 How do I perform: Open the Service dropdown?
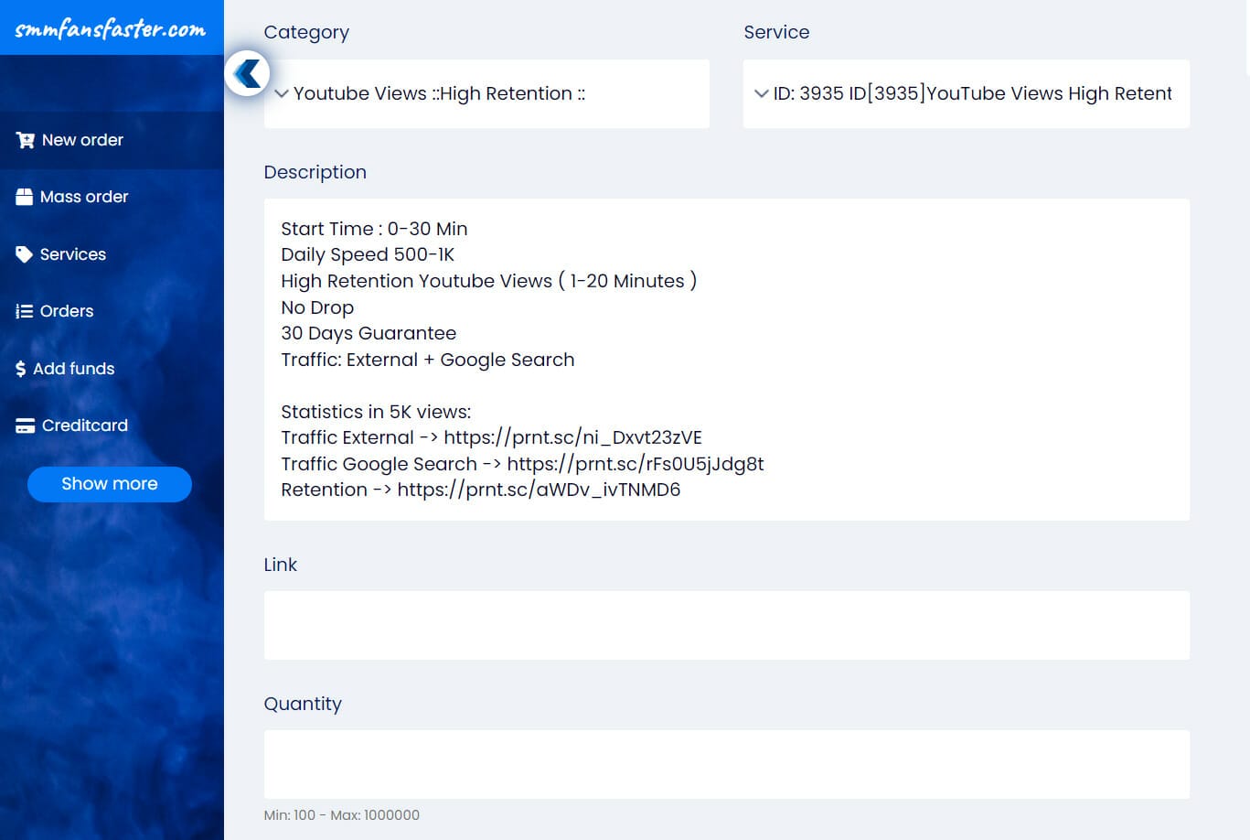tap(966, 93)
